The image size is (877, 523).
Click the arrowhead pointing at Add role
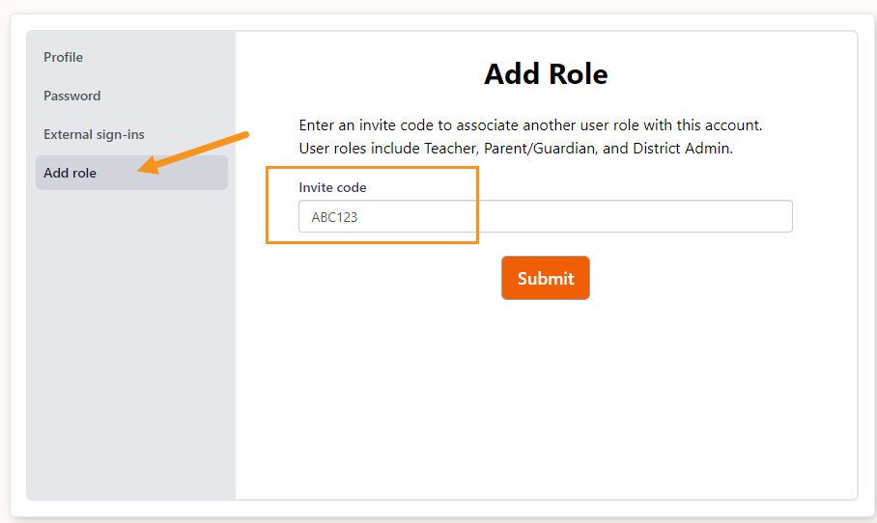click(148, 166)
